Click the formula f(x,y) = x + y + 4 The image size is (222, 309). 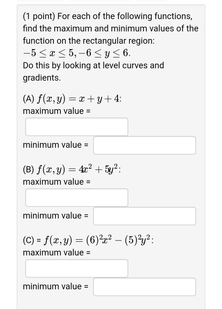[79, 99]
